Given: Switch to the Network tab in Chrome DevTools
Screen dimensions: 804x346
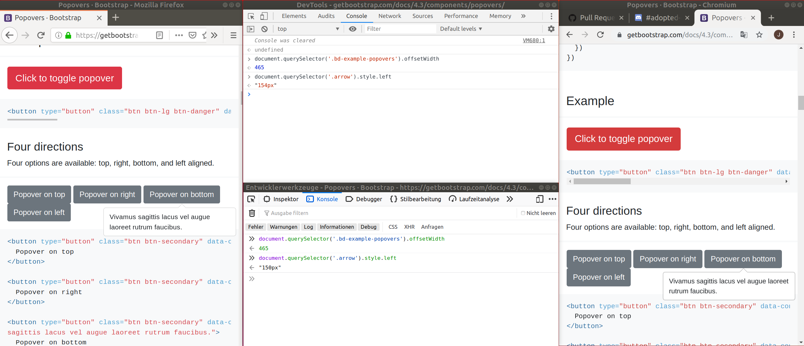Looking at the screenshot, I should (x=390, y=16).
